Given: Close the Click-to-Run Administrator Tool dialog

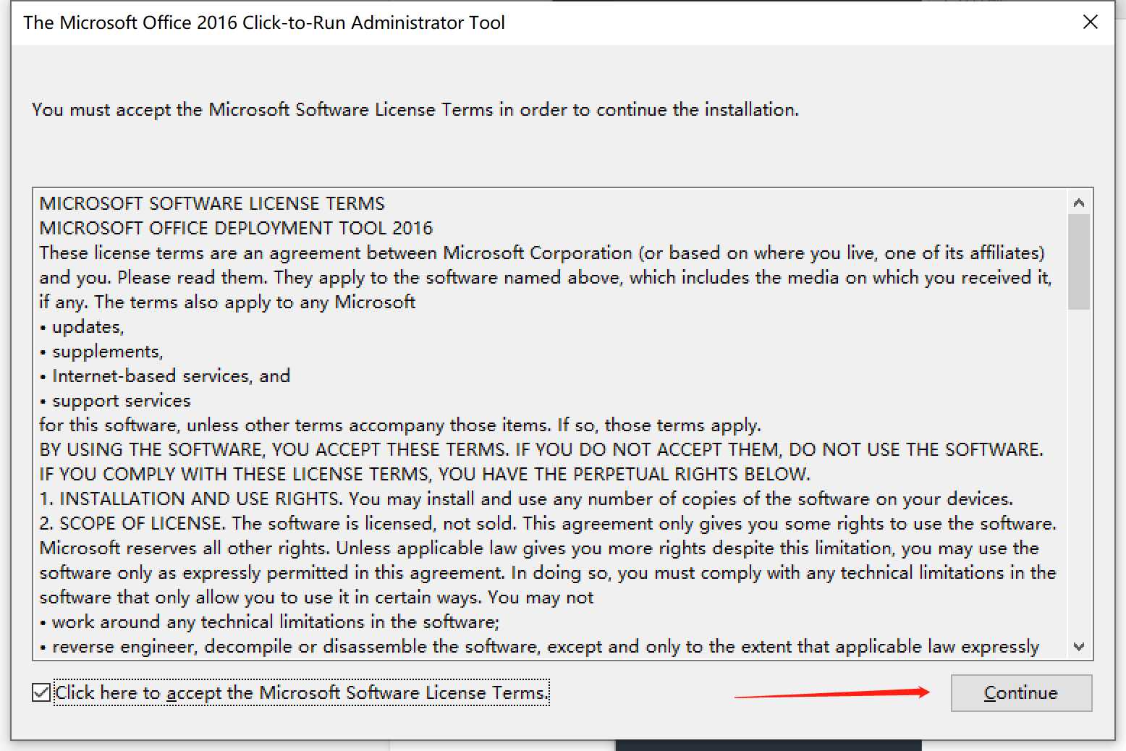Looking at the screenshot, I should click(x=1090, y=22).
